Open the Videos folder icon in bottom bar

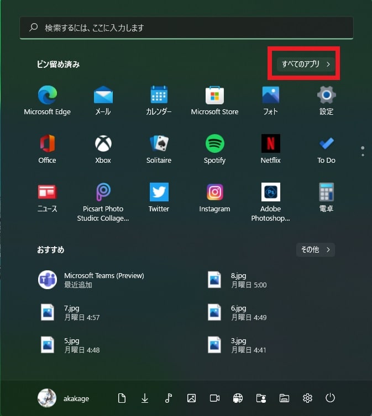[x=214, y=398]
